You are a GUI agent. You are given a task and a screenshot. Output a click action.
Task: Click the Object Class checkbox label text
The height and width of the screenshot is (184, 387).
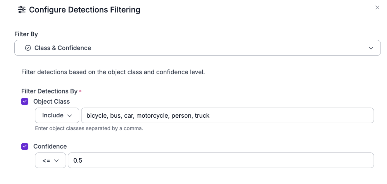52,101
